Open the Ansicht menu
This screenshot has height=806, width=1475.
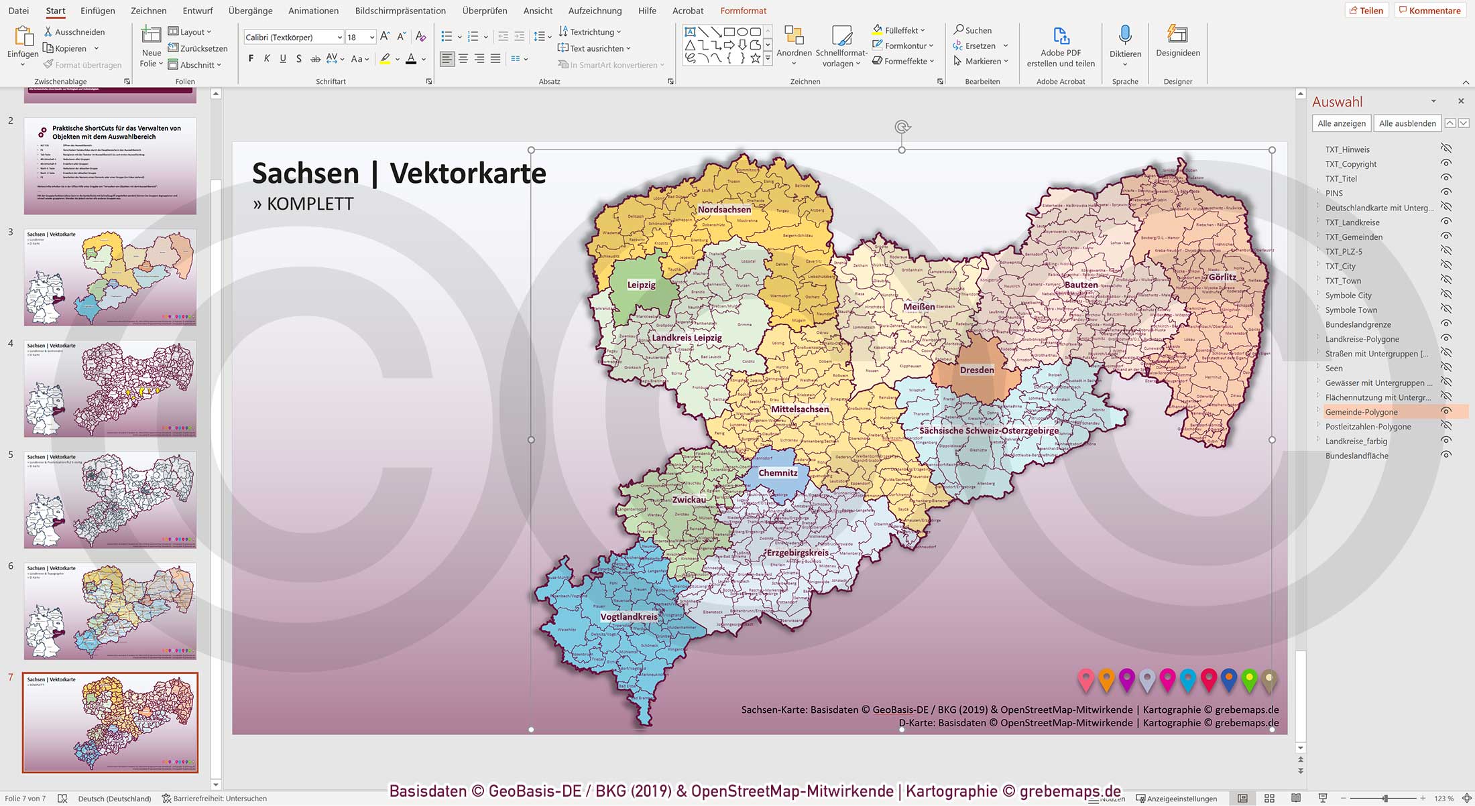(x=538, y=11)
